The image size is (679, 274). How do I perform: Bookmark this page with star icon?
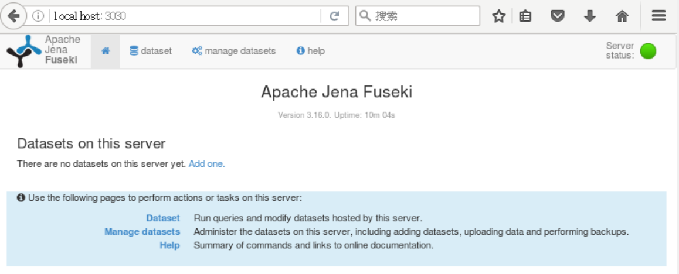point(499,16)
